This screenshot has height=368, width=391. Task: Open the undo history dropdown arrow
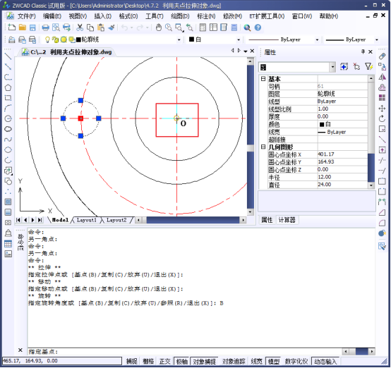132,27
